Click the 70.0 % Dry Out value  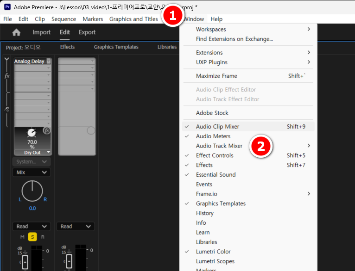click(32, 144)
